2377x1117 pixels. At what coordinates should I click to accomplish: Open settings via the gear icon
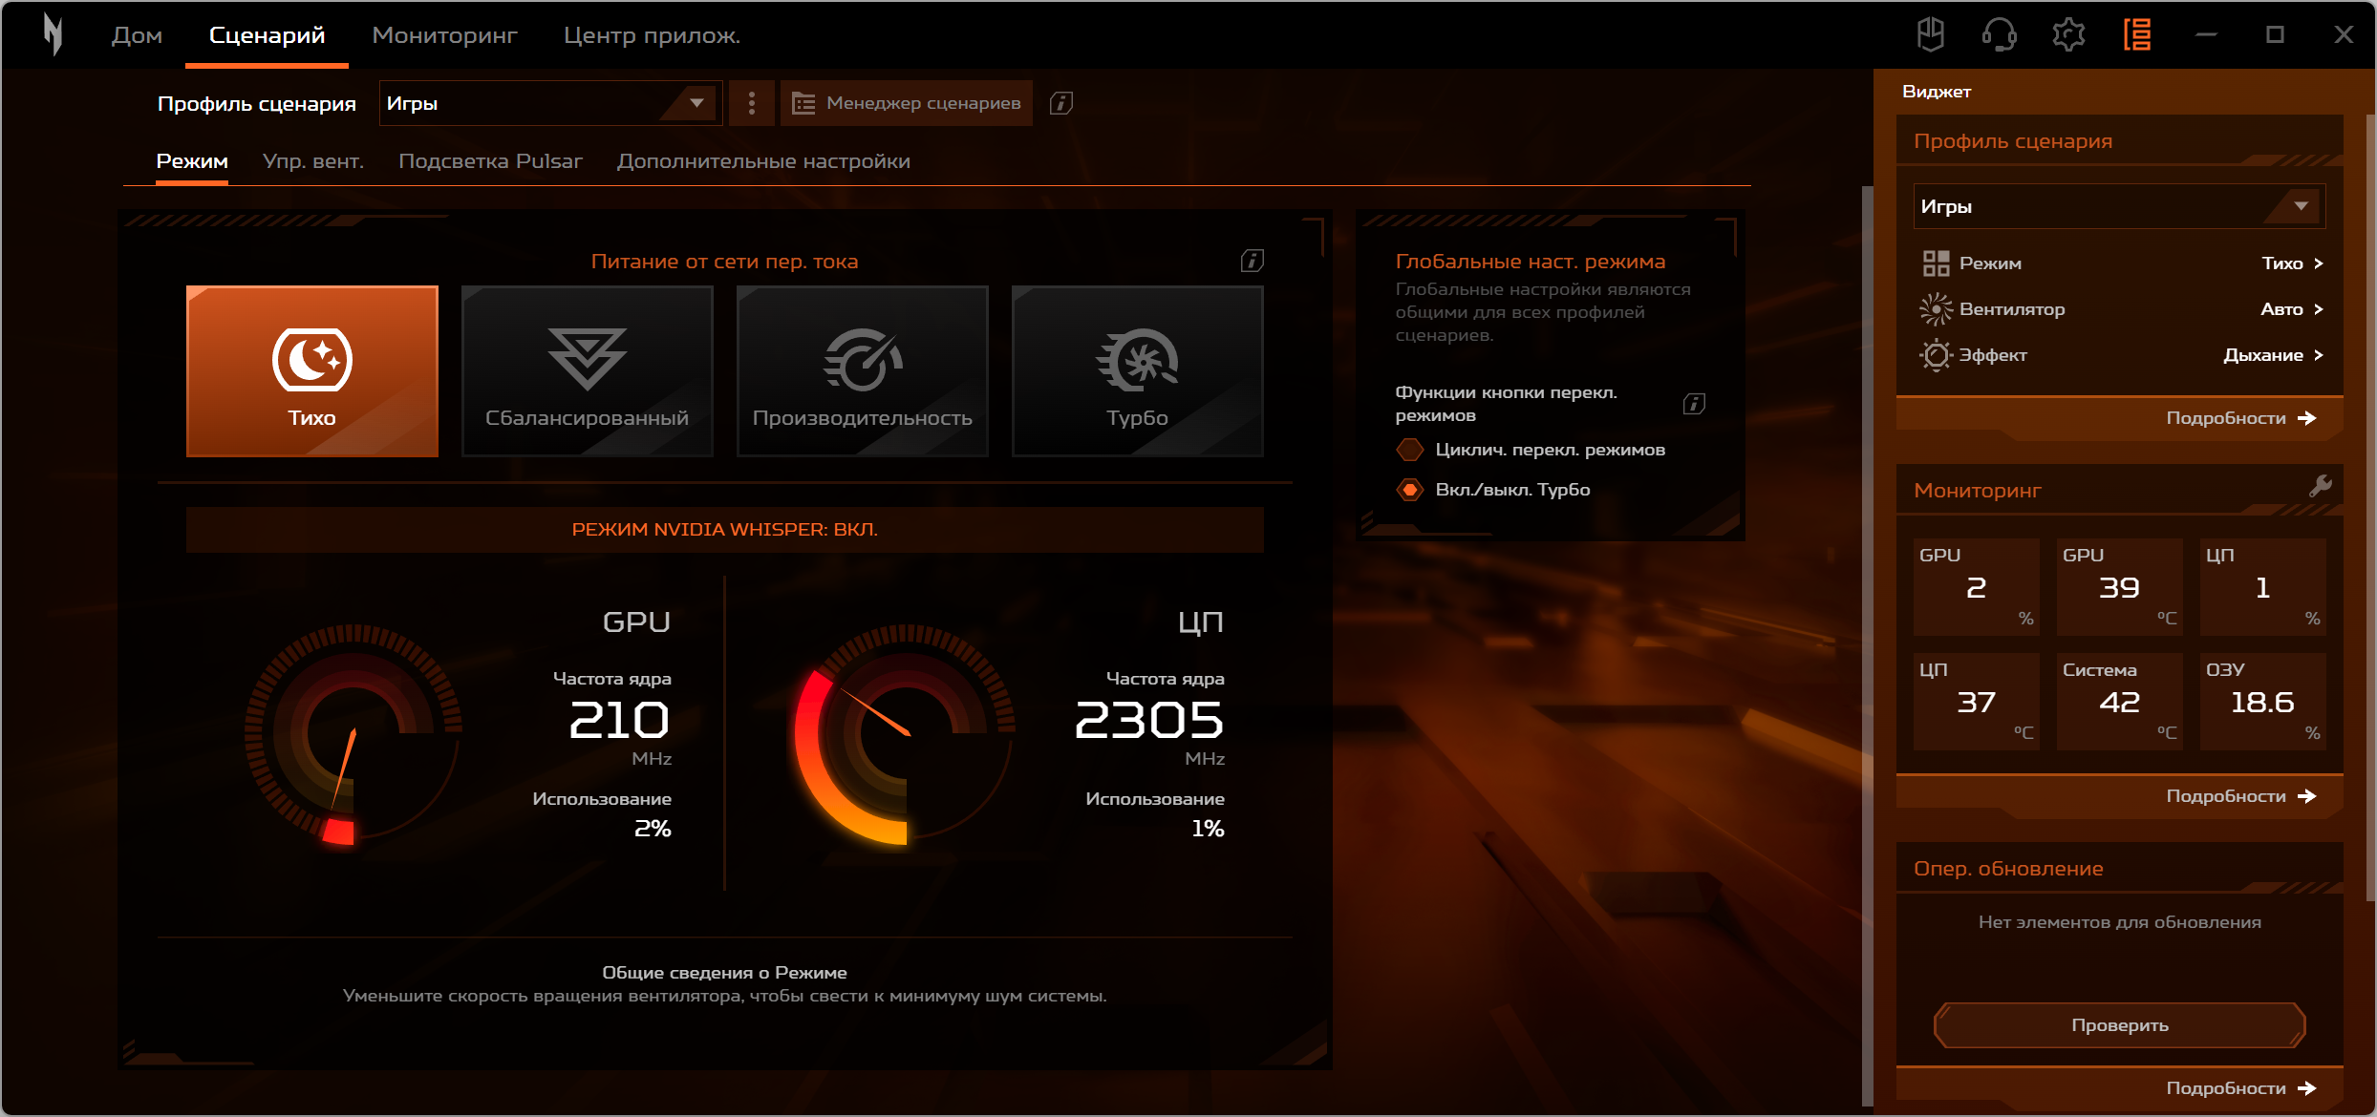tap(2068, 35)
